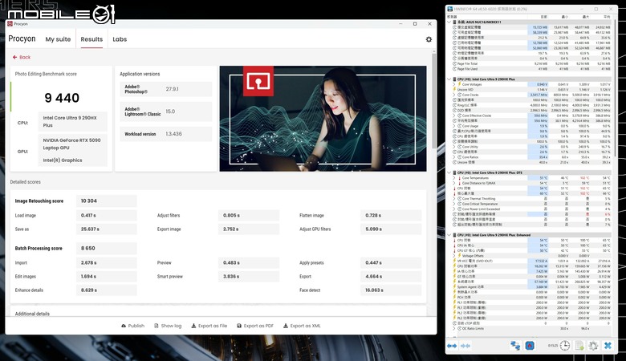Expand the Core Usage row
626x361 pixels.
[x=454, y=126]
